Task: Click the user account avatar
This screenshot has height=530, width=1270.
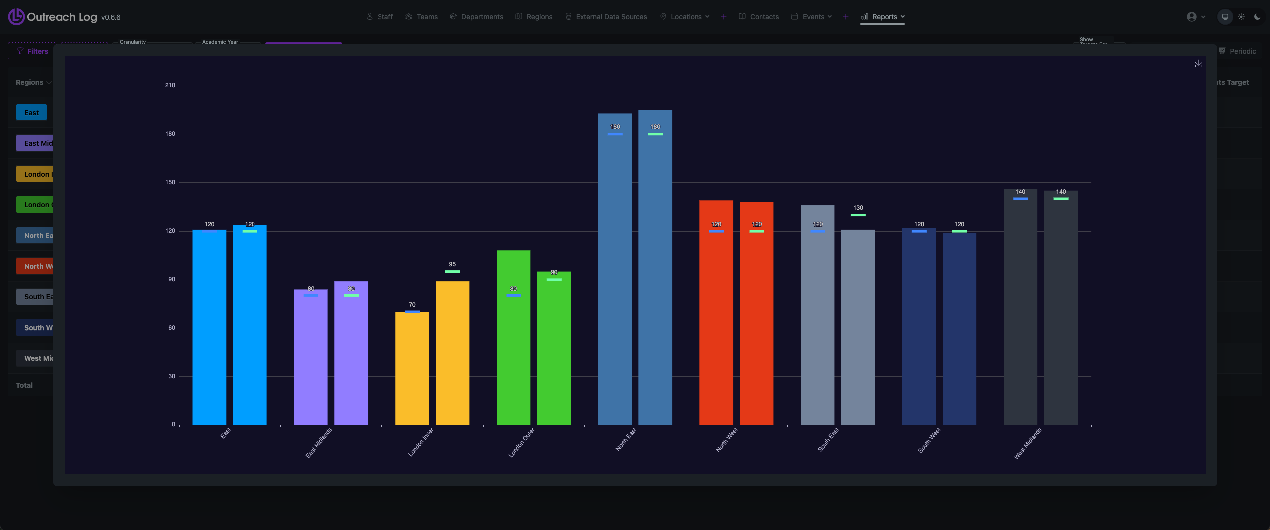Action: coord(1191,17)
